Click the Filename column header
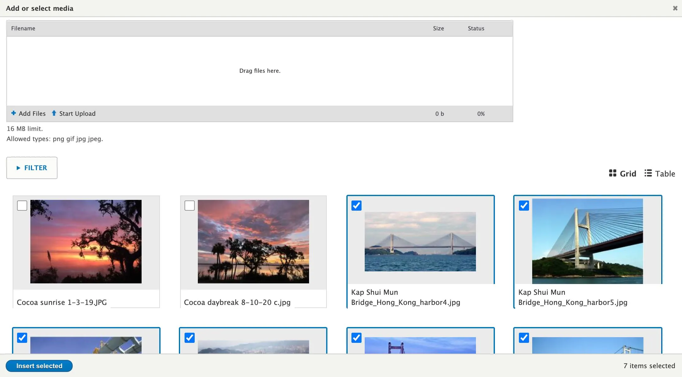The width and height of the screenshot is (682, 377). click(x=23, y=28)
